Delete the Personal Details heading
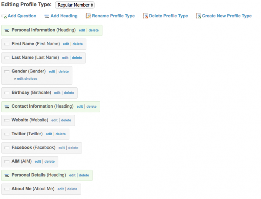The height and width of the screenshot is (199, 261). click(84, 175)
